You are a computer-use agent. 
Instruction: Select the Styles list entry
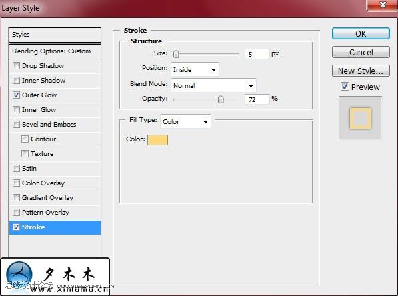(x=55, y=35)
